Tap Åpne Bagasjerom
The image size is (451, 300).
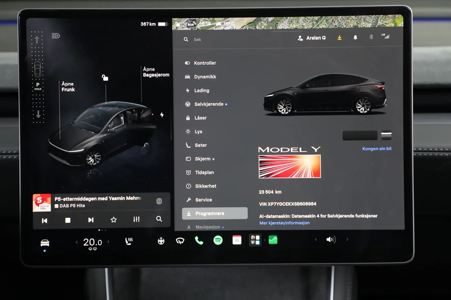coord(156,72)
